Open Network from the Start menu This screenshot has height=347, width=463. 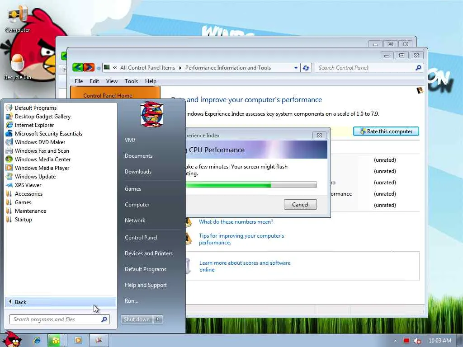[x=135, y=220]
